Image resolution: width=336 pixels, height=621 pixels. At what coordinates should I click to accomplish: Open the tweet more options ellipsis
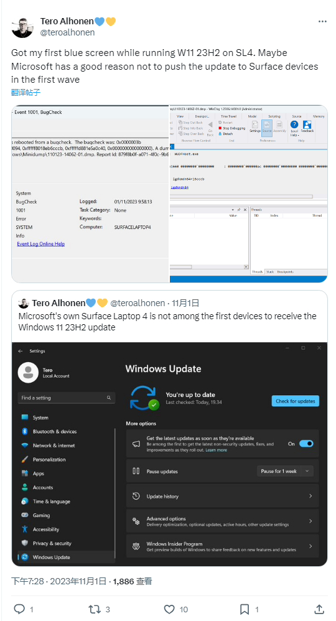[322, 21]
